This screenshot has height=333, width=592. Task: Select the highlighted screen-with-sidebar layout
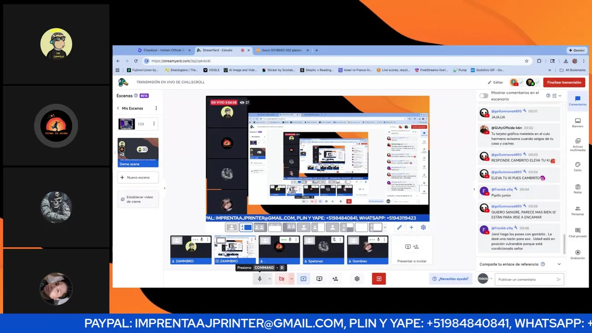246,227
